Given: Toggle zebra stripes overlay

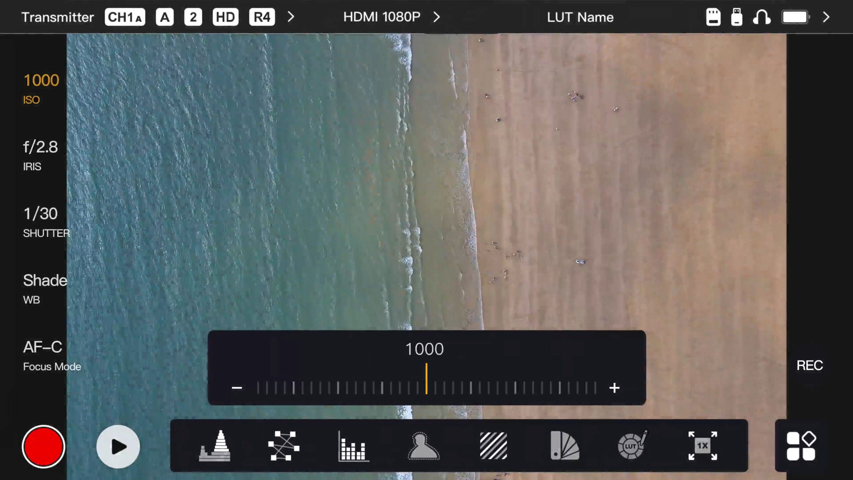Looking at the screenshot, I should click(x=493, y=446).
